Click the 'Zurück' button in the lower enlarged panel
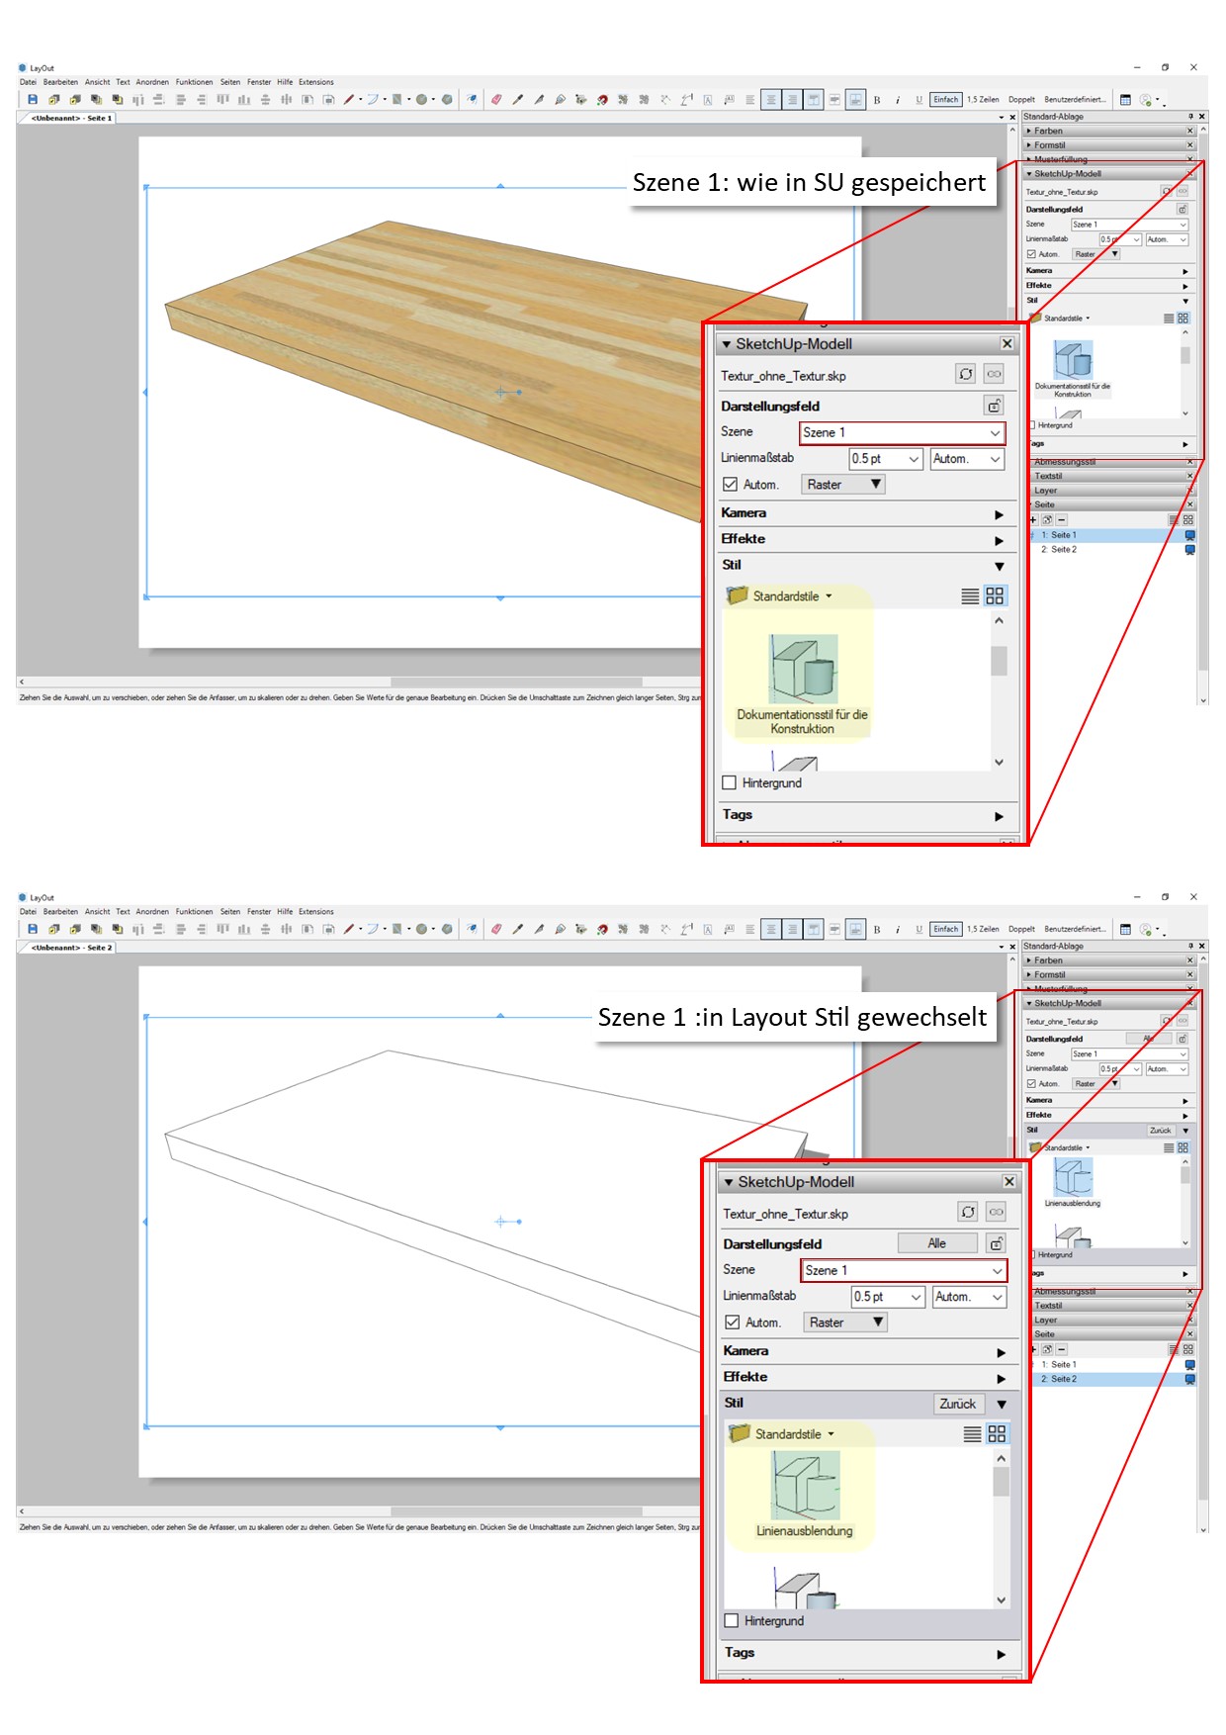The image size is (1226, 1735). 957,1404
